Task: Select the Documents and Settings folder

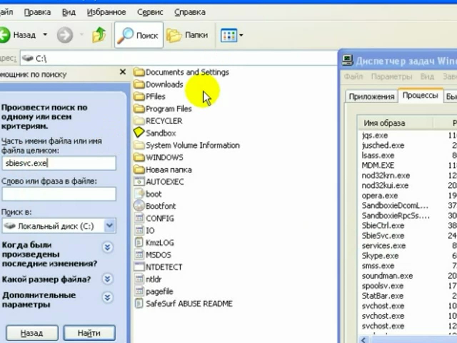Action: click(x=187, y=72)
